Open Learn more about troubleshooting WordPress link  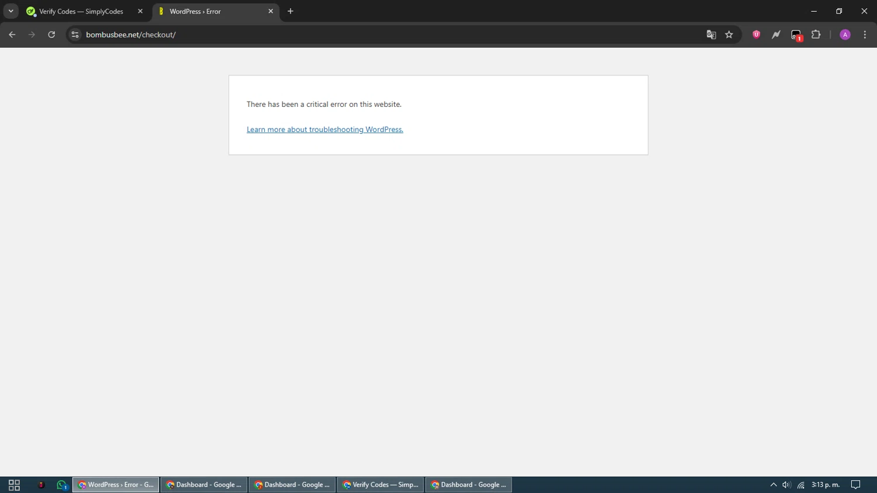(325, 129)
